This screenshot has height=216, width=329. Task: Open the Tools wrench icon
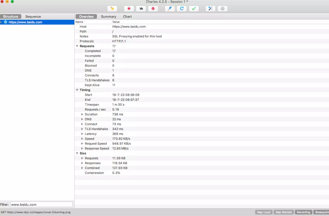point(211,8)
